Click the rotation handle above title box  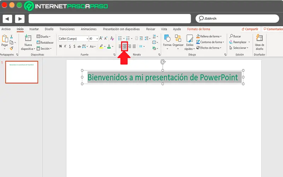(163, 62)
